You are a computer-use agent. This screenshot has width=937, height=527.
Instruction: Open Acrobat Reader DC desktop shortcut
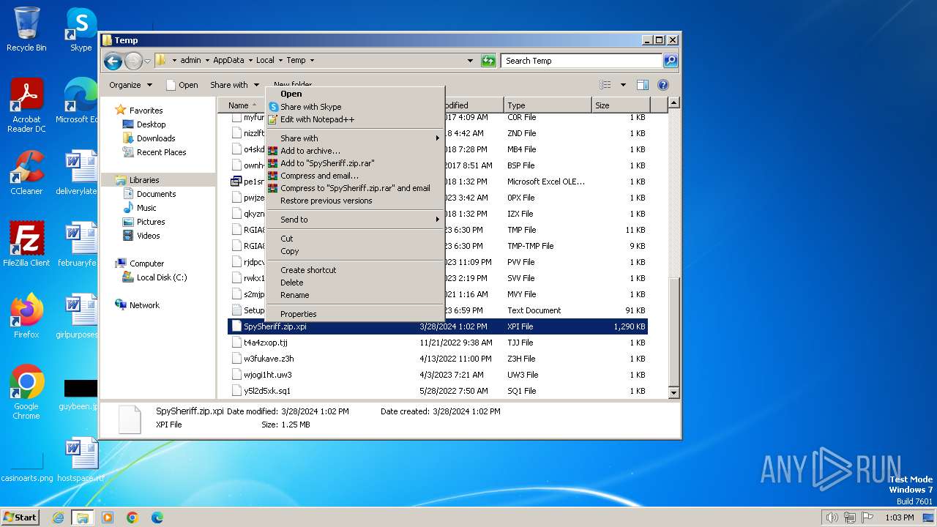[26, 105]
